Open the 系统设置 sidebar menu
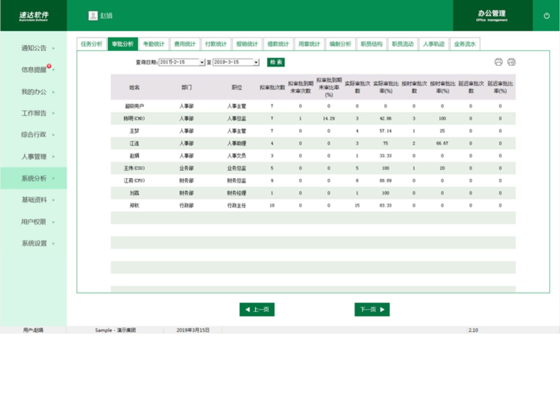The height and width of the screenshot is (393, 560). pos(34,243)
